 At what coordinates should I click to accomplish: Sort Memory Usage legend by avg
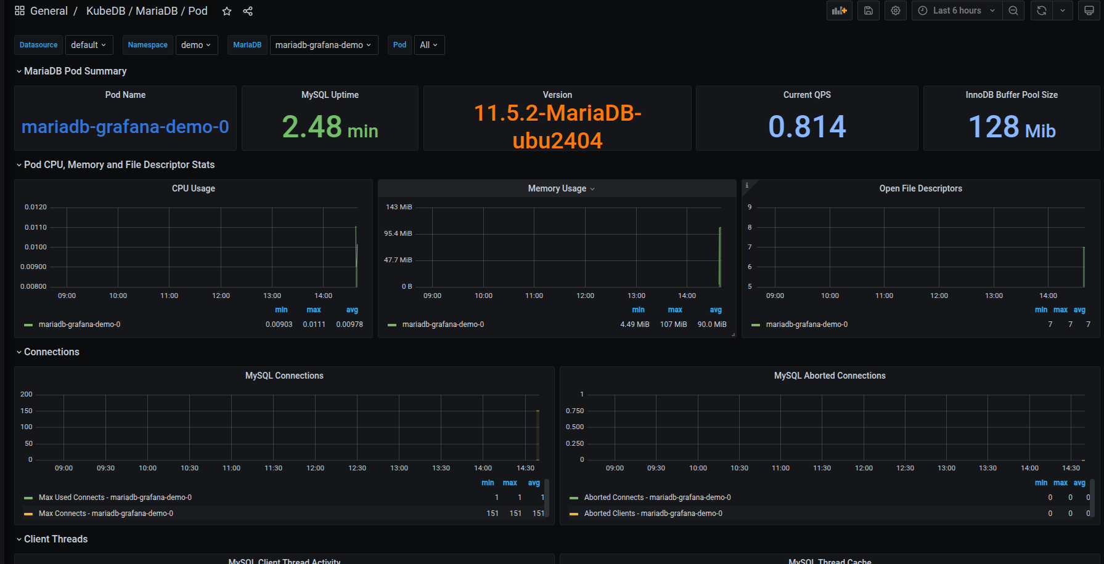(716, 310)
